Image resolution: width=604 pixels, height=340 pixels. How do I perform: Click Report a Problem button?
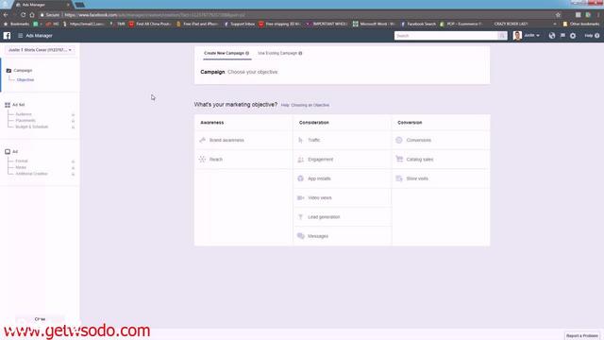pyautogui.click(x=582, y=336)
